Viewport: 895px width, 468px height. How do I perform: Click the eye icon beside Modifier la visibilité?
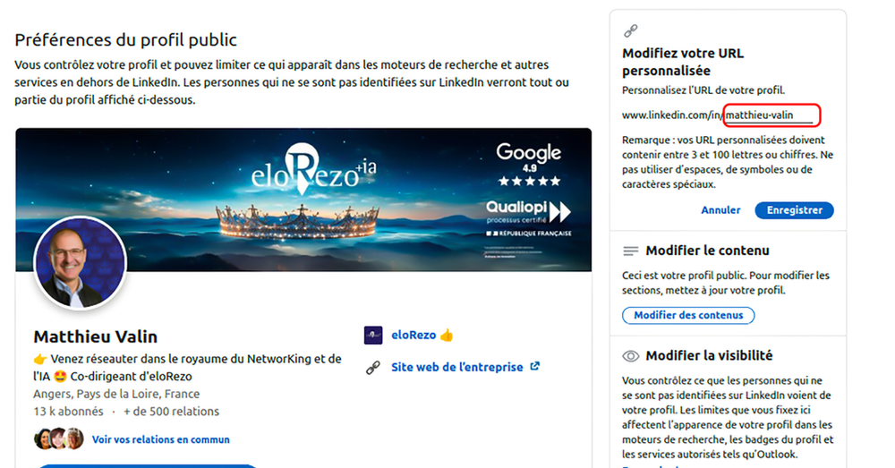point(631,356)
